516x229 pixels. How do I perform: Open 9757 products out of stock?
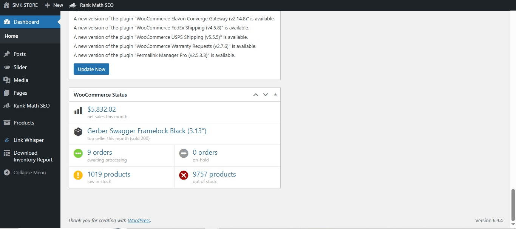pos(214,174)
